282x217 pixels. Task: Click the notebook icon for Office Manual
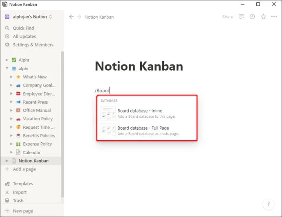click(x=18, y=110)
